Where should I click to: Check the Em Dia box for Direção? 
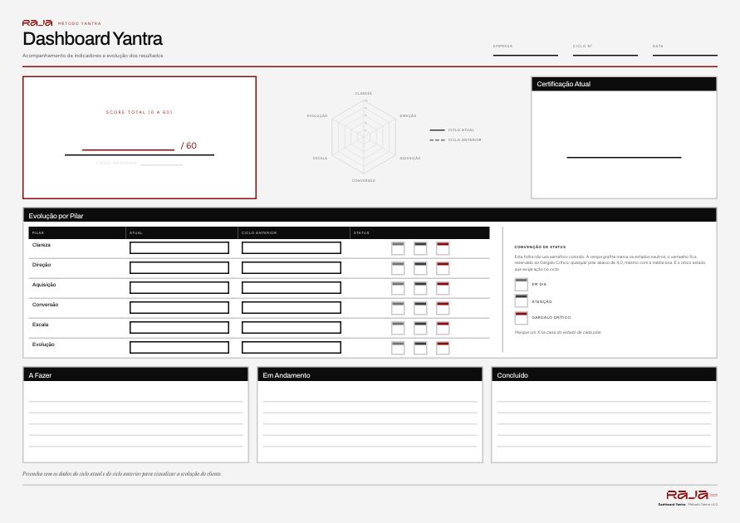click(x=398, y=268)
